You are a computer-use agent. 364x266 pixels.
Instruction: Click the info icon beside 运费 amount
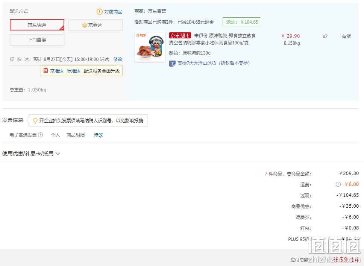click(338, 184)
